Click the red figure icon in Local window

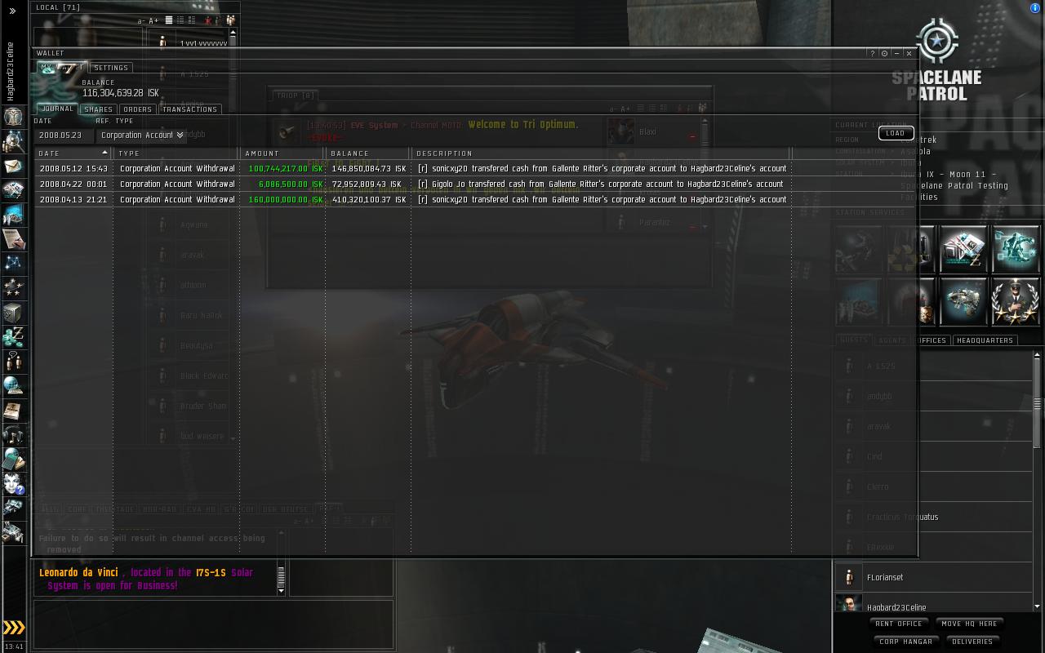pyautogui.click(x=208, y=20)
